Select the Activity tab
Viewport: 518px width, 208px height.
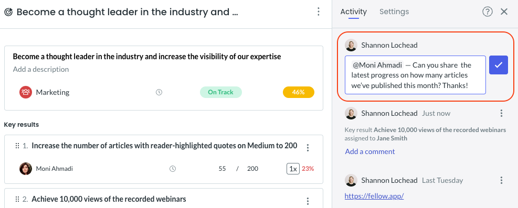tap(354, 12)
